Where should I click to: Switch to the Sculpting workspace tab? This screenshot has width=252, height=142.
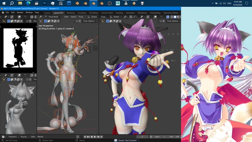[x=82, y=13]
